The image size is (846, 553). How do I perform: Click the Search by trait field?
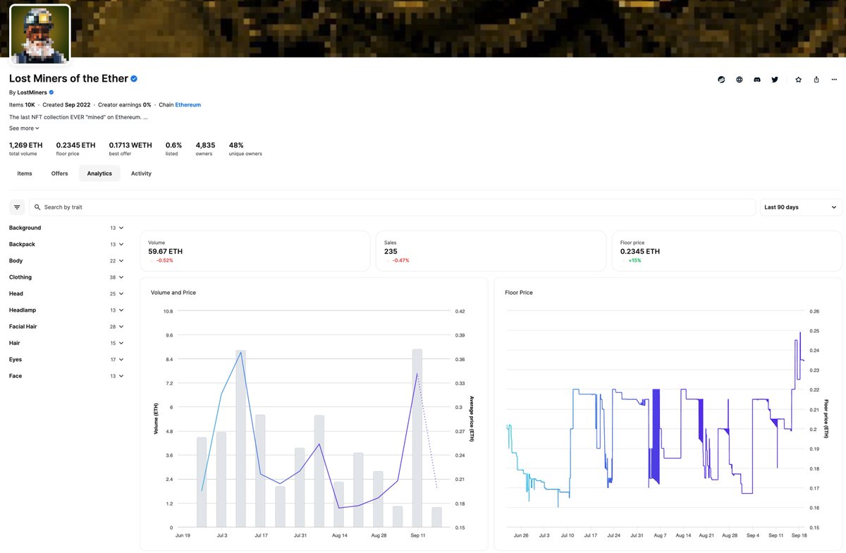pyautogui.click(x=392, y=207)
